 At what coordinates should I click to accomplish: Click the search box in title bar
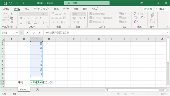click(x=87, y=3)
